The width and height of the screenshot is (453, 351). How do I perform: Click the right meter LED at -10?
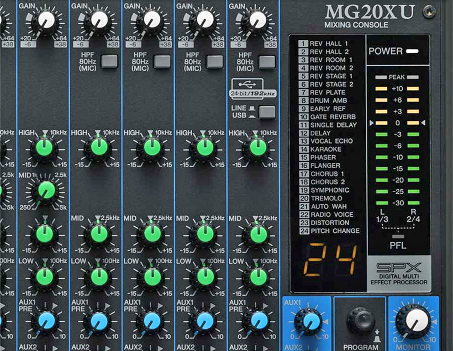tap(413, 157)
